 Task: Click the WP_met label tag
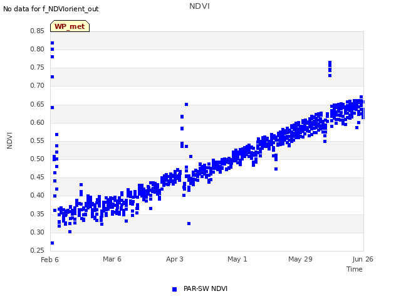click(x=70, y=26)
